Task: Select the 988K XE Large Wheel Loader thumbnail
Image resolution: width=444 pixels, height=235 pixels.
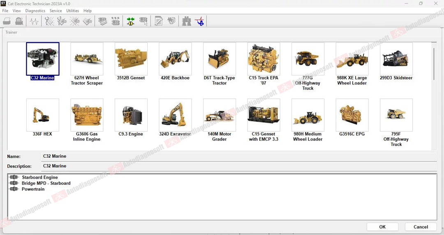Action: 352,59
